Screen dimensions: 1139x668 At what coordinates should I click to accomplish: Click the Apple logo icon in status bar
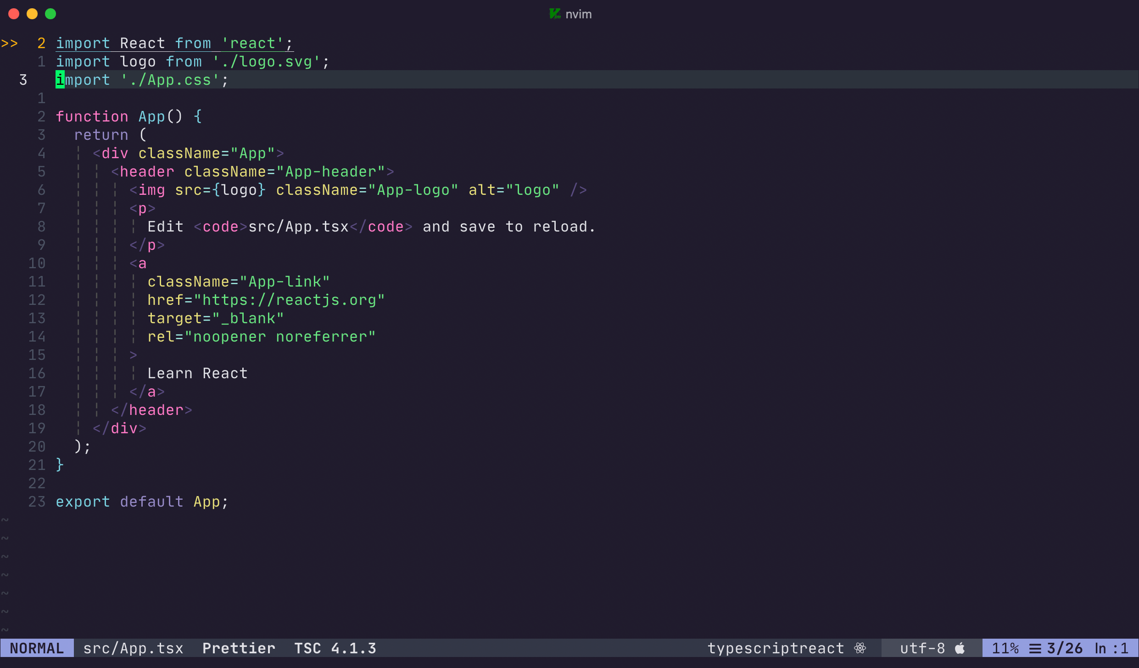(x=960, y=648)
